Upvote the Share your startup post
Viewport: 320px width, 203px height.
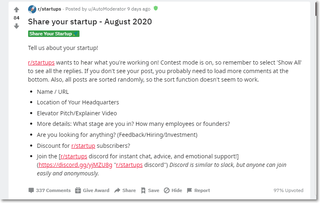(17, 10)
